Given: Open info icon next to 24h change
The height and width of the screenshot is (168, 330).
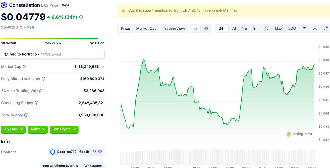Looking at the screenshot, I should (x=81, y=17).
